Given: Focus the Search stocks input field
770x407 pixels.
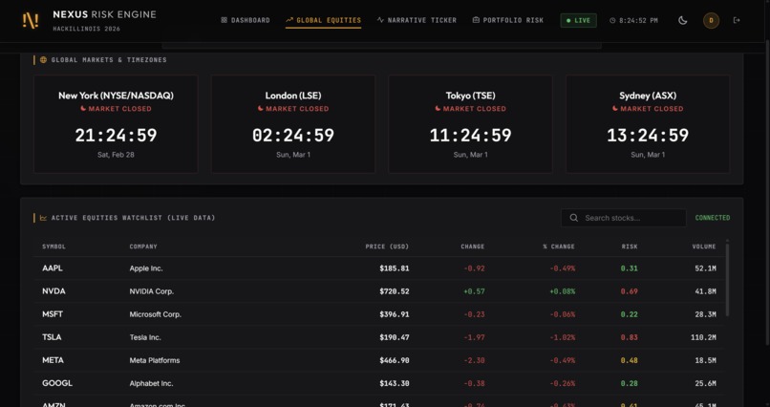Looking at the screenshot, I should tap(624, 218).
